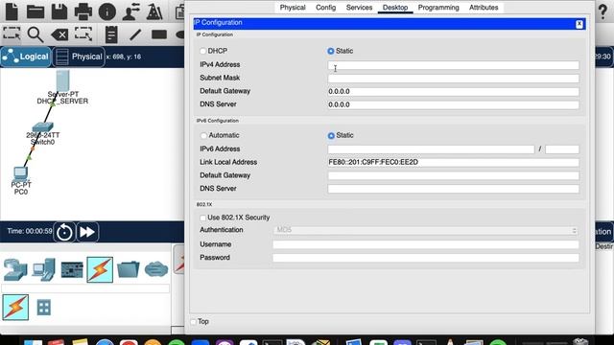The image size is (614, 345).
Task: Choose the Delete tool
Action: (59, 34)
